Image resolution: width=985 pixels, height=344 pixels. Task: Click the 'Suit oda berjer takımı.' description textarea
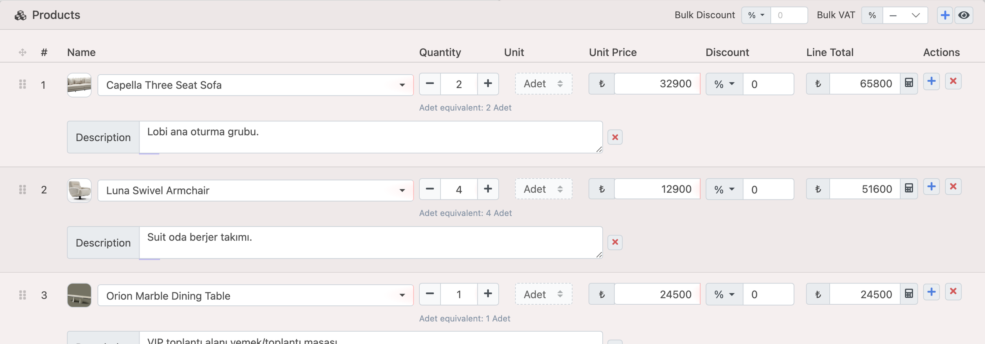[x=371, y=243]
